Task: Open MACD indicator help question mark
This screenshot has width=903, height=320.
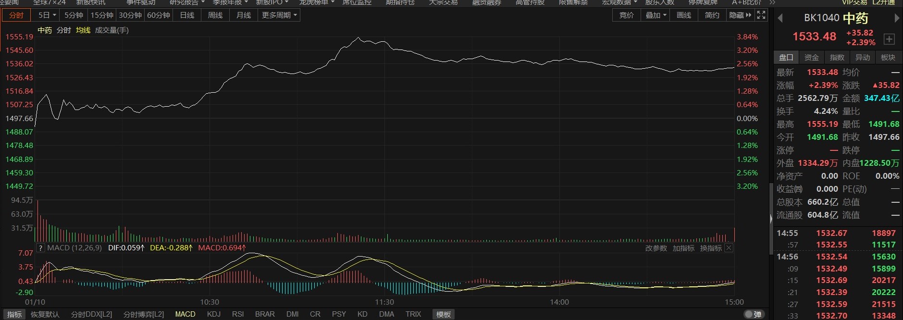Action: (40, 248)
